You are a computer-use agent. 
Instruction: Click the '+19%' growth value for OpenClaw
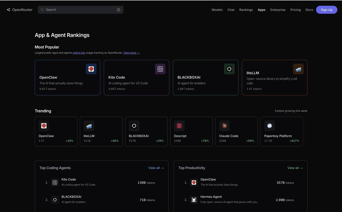click(70, 141)
